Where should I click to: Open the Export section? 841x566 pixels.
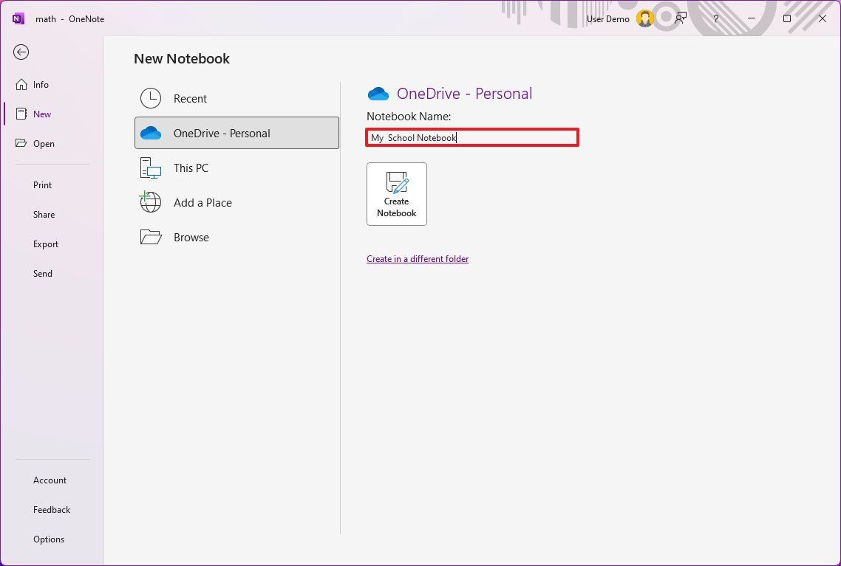point(45,244)
